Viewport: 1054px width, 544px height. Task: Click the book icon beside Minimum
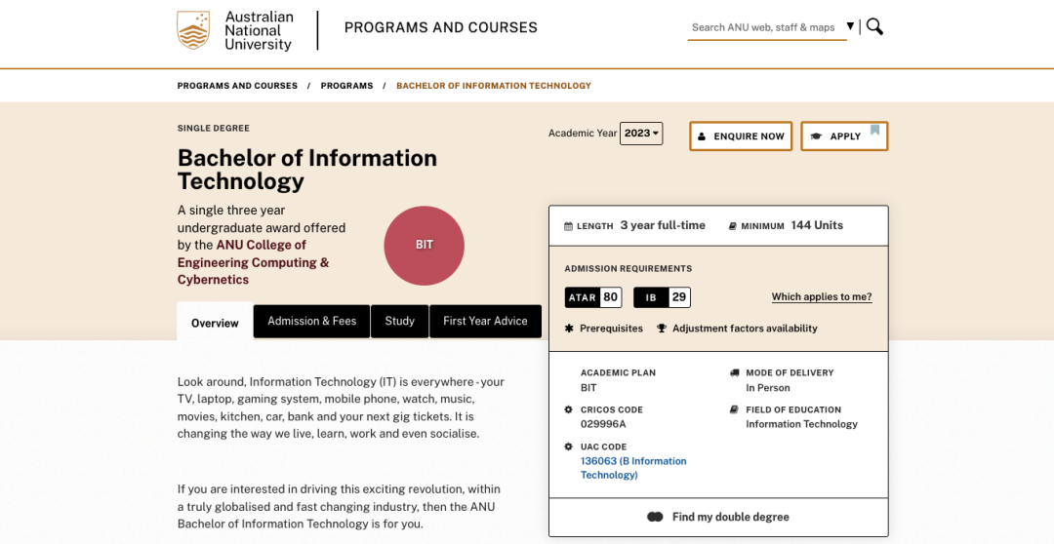733,226
